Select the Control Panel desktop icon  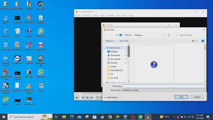pos(6,61)
